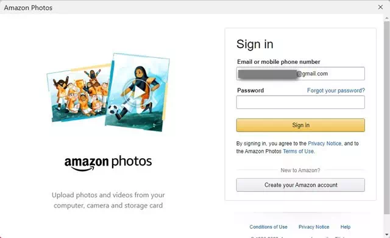390x238 pixels.
Task: Open the footer Privacy Notice link
Action: [x=314, y=227]
